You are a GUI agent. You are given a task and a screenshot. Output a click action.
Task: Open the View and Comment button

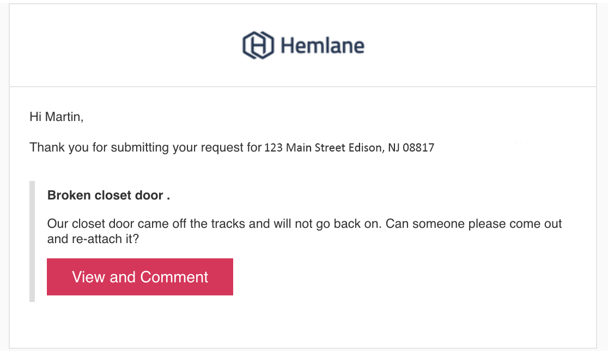click(140, 277)
